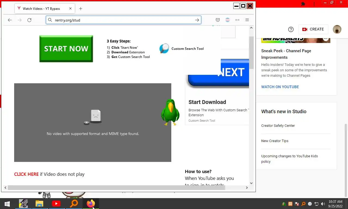Image resolution: width=348 pixels, height=209 pixels.
Task: Open the YouTube Studio help question icon
Action: [291, 29]
